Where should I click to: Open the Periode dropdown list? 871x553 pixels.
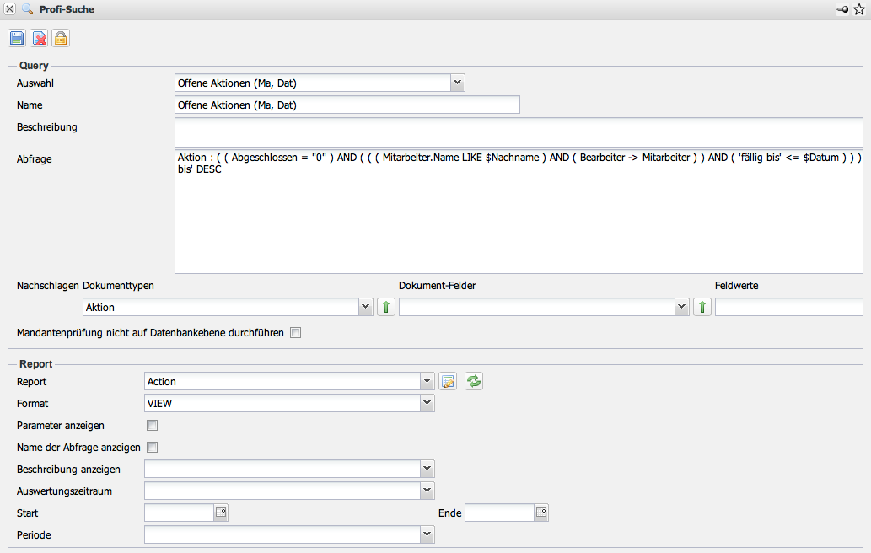(427, 534)
